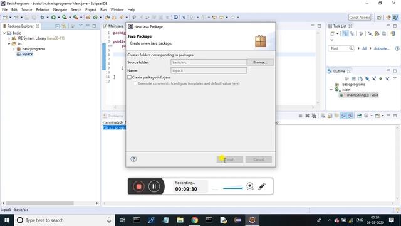Click the recorder webcam icon
Viewport: 401px width, 226px height.
pyautogui.click(x=250, y=186)
